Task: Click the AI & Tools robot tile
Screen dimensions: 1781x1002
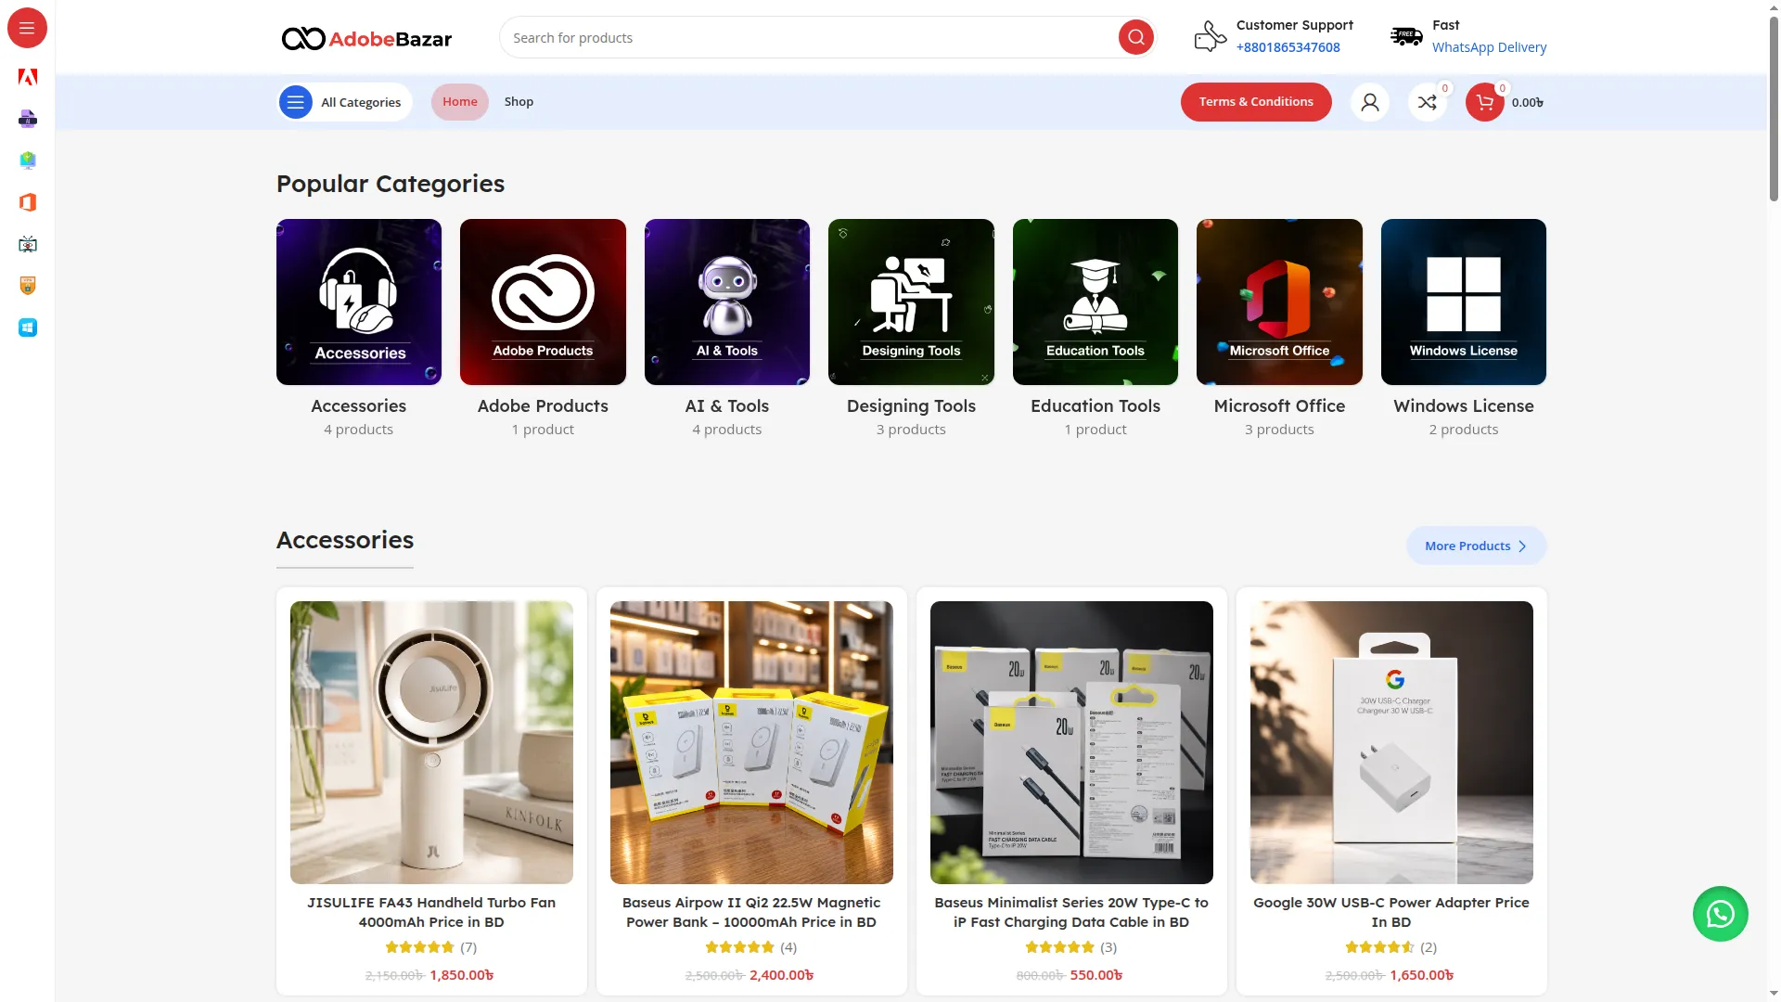Action: tap(727, 302)
